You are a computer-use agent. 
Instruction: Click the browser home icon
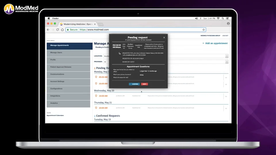(62, 30)
